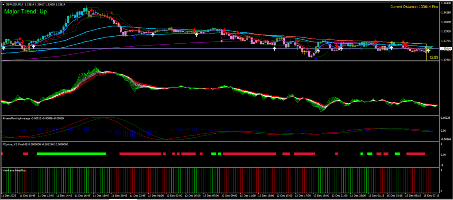This screenshot has height=200, width=453.
Task: Open the chart dropdown triangle beside GBPUSD,M15
Action: tap(3, 4)
